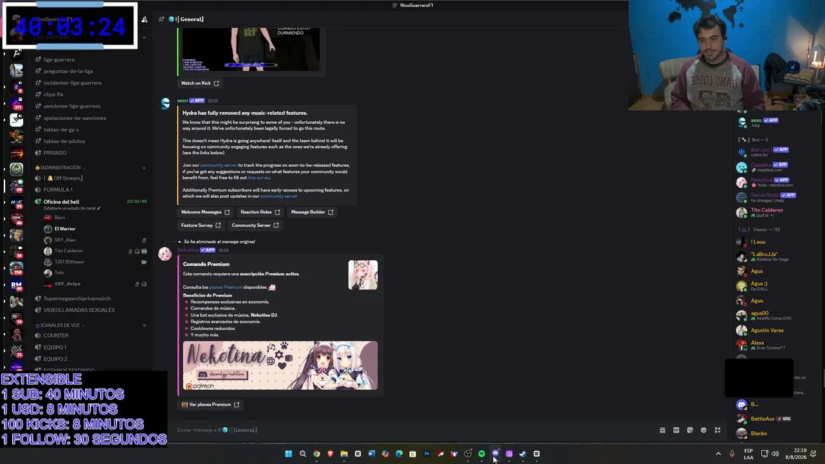Open Nekotina bot avatar in chat

pos(165,254)
